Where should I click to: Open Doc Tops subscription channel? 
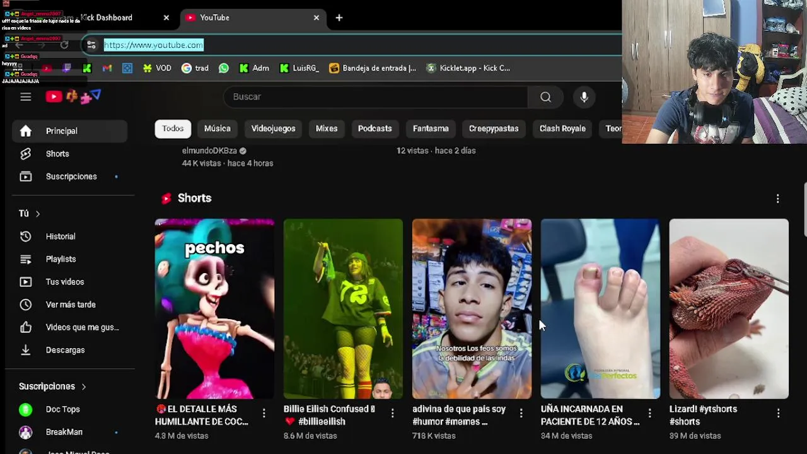pyautogui.click(x=69, y=409)
